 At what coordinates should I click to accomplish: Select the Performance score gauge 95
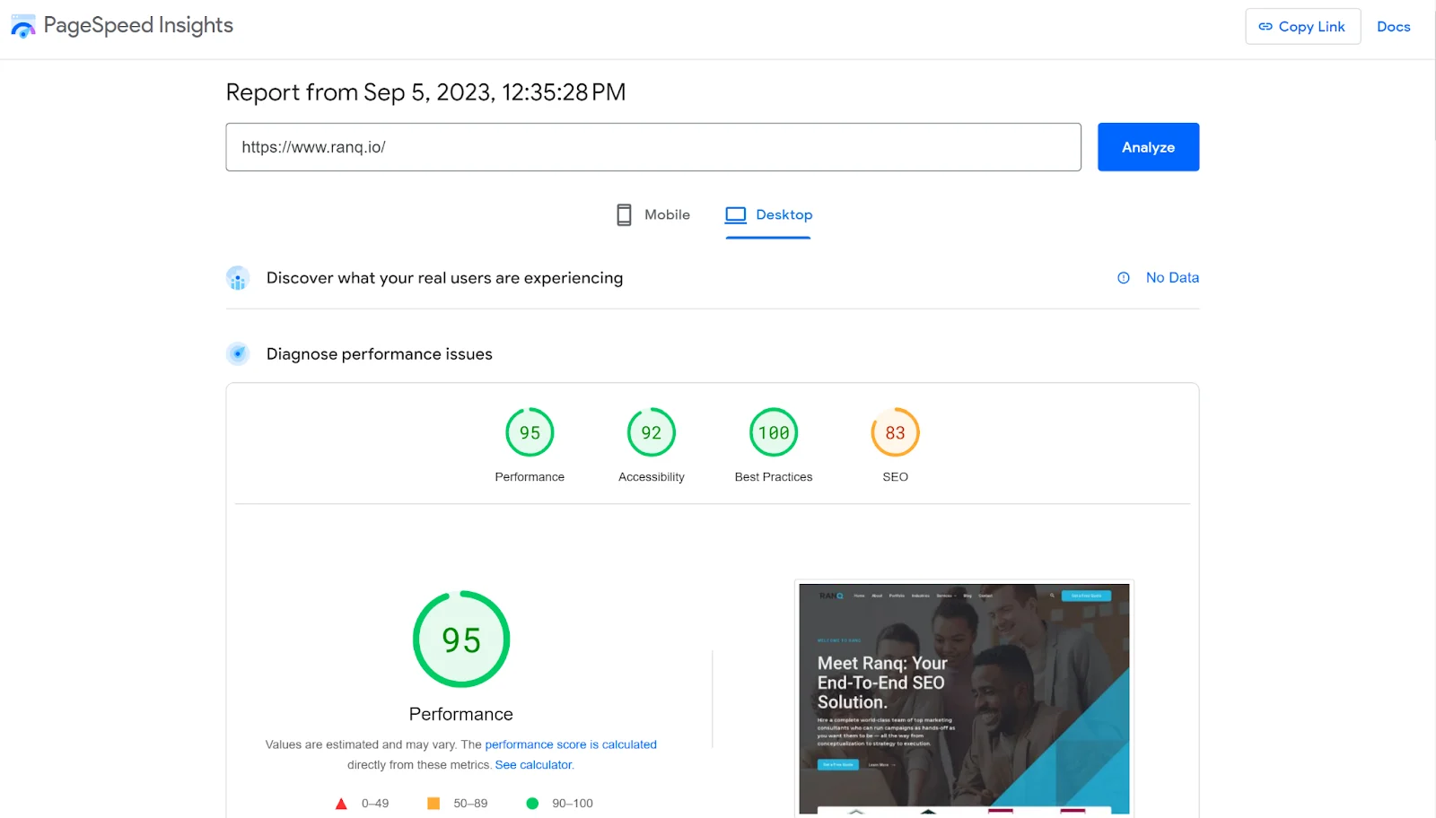pos(530,432)
